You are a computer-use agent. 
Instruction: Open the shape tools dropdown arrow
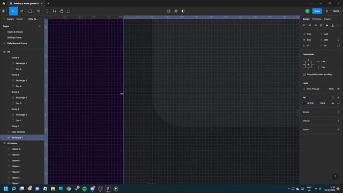point(33,11)
